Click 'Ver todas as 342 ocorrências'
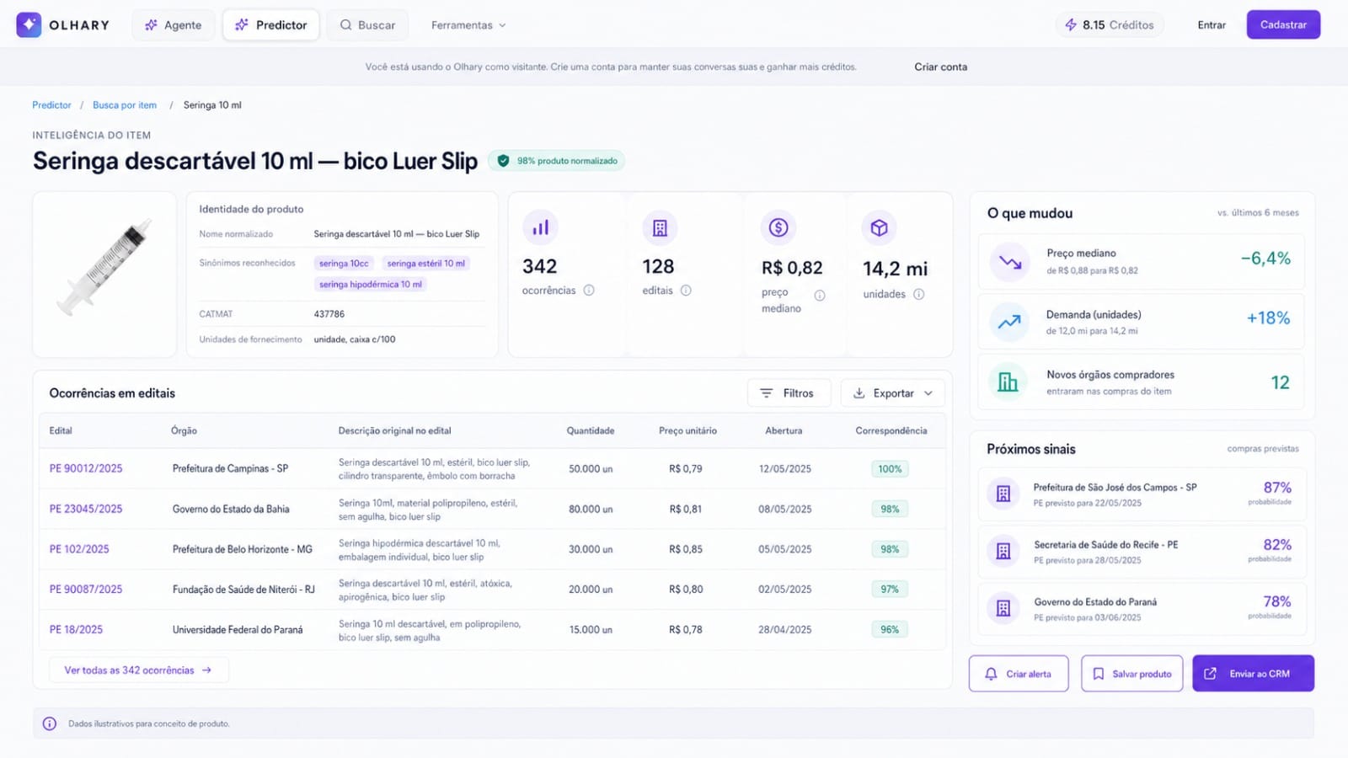 pyautogui.click(x=138, y=670)
